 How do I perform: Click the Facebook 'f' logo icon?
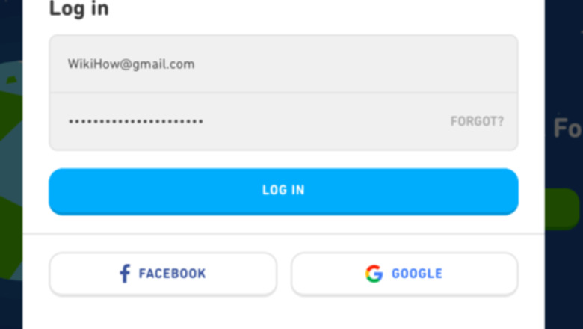(125, 274)
